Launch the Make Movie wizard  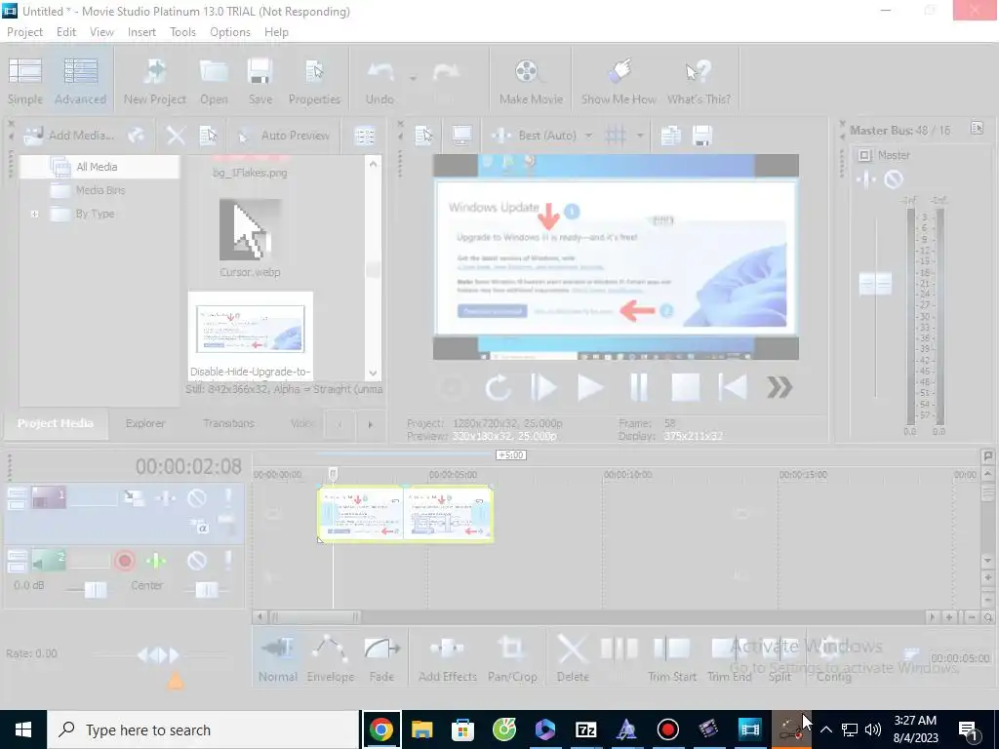531,81
